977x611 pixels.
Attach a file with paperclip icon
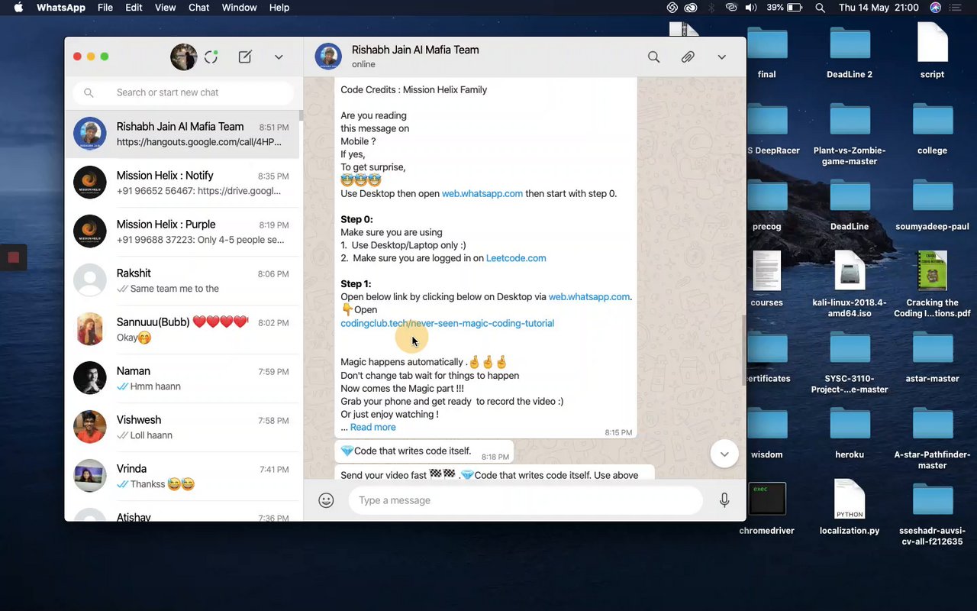(688, 57)
